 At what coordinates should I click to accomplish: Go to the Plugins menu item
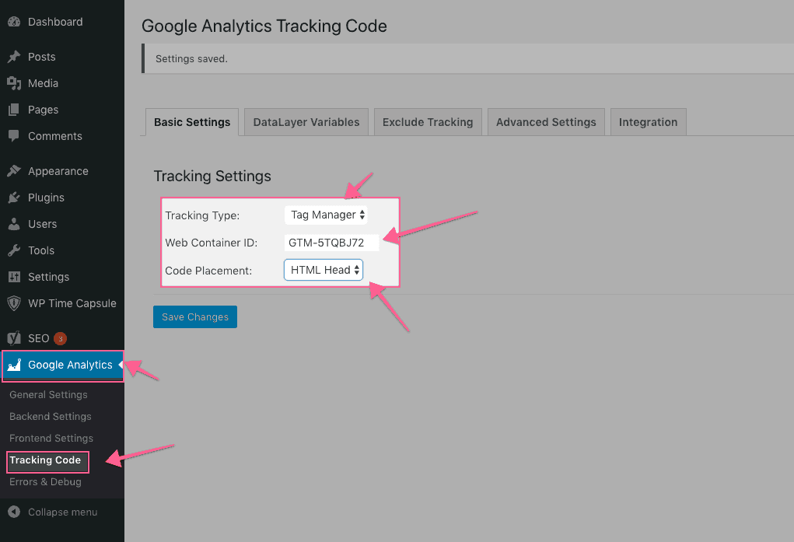coord(61,198)
